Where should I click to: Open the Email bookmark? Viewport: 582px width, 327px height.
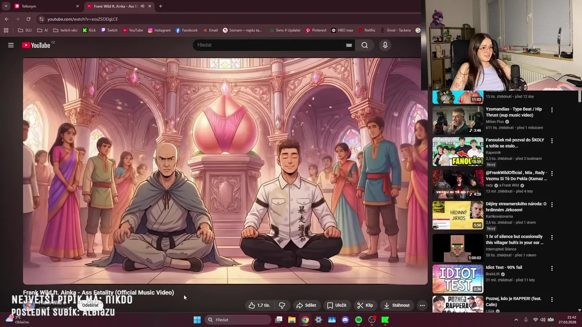(210, 30)
